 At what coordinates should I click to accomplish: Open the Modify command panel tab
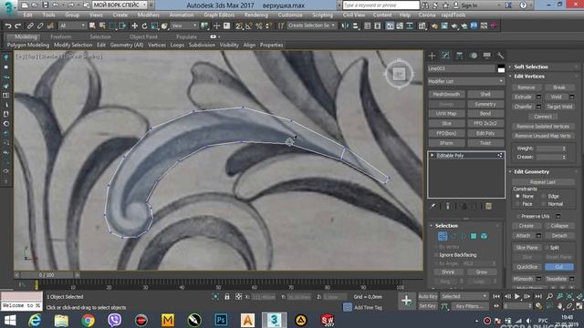pyautogui.click(x=445, y=56)
